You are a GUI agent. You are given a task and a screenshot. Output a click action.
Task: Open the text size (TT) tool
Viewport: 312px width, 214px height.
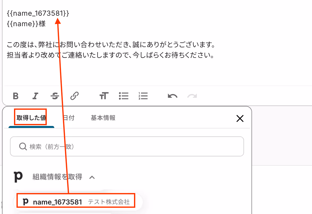(x=104, y=96)
